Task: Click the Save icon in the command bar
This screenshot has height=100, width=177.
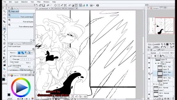Action: pyautogui.click(x=44, y=5)
